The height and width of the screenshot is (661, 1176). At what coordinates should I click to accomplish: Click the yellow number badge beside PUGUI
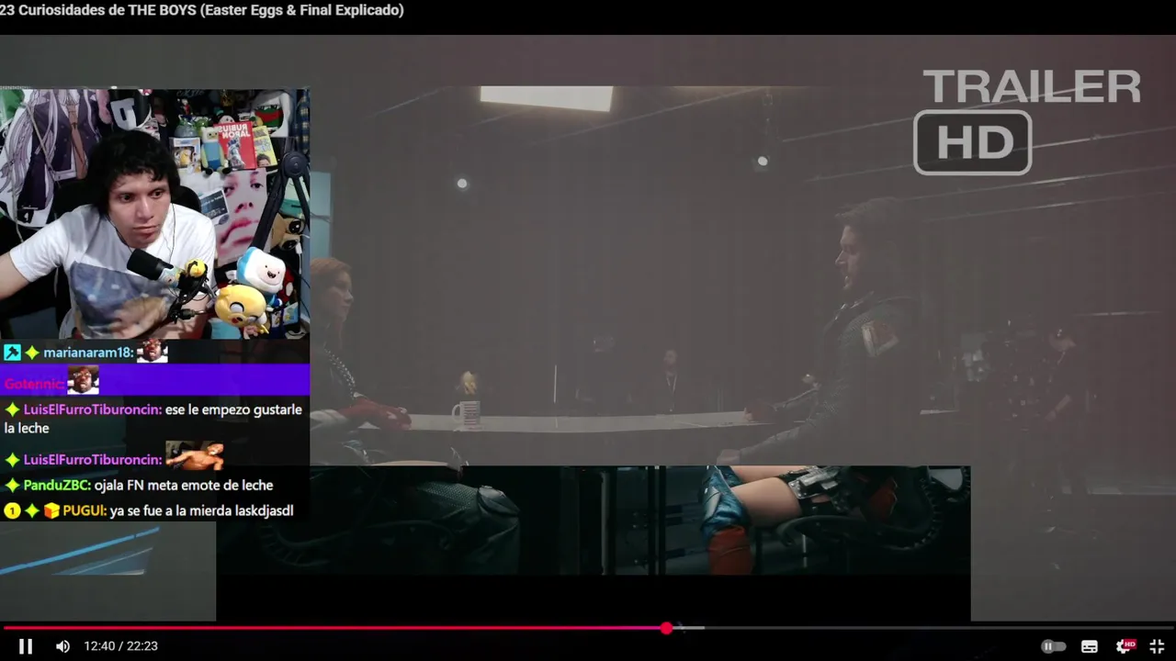pos(12,510)
